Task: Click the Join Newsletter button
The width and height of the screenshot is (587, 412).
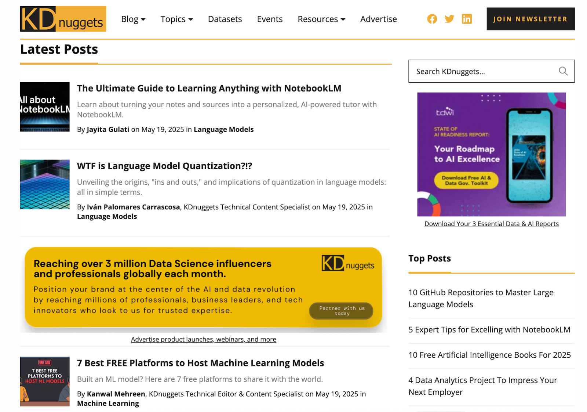Action: tap(530, 19)
